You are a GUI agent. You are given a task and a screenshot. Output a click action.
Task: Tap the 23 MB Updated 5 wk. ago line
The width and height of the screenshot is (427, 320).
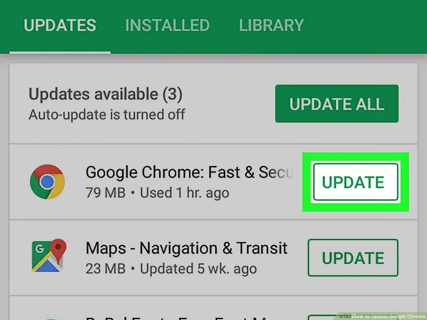tap(171, 269)
